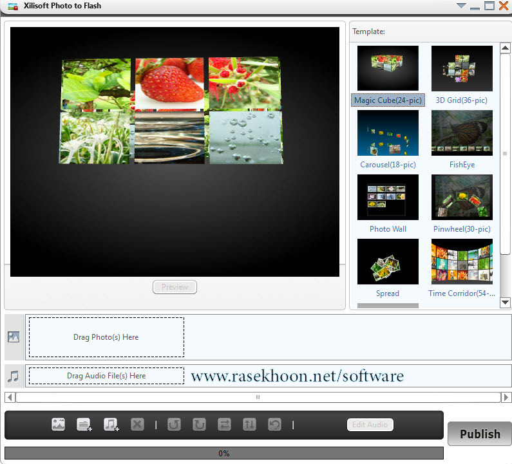
Task: Click the Xilisoft app icon in title bar
Action: tap(13, 6)
